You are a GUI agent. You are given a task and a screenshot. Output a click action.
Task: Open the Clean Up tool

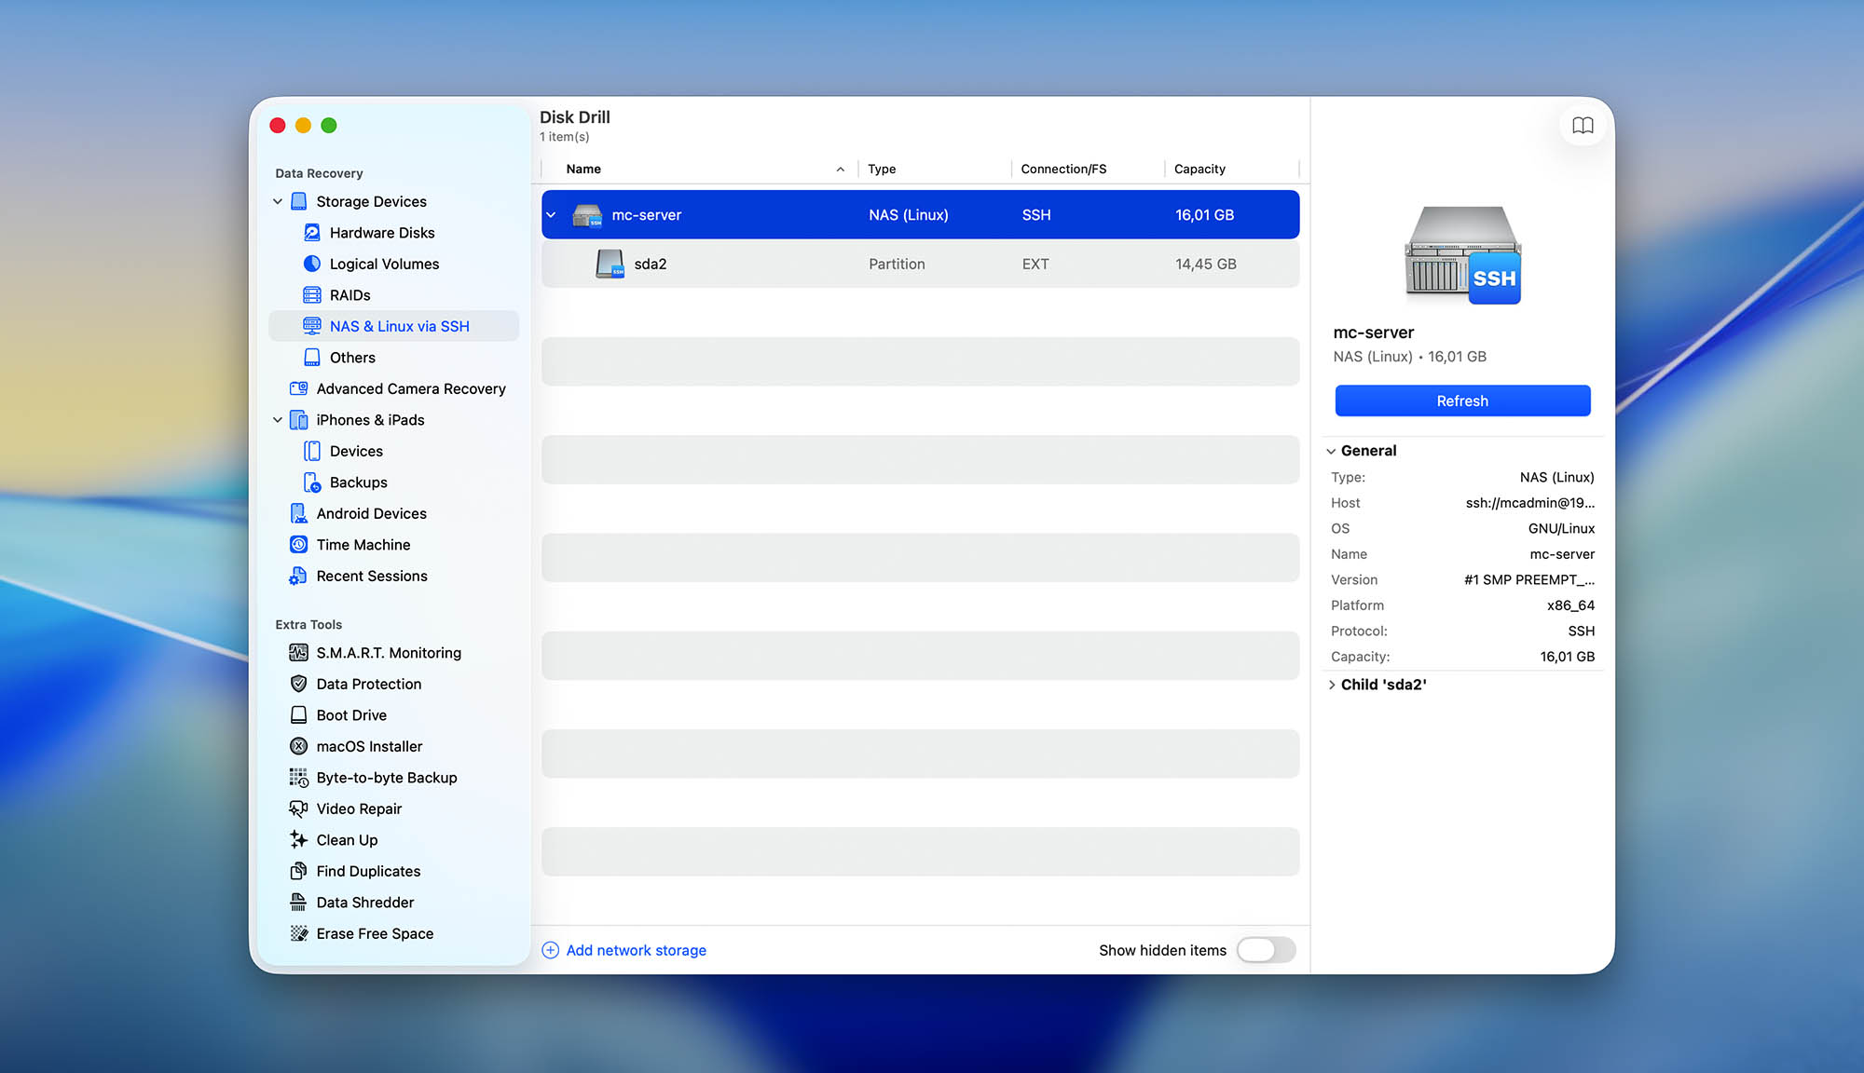click(346, 839)
